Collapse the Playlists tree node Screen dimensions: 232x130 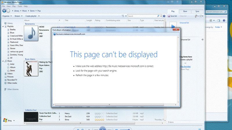coord(3,26)
